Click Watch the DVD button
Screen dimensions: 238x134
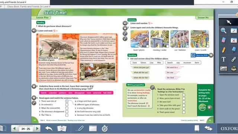point(200,55)
